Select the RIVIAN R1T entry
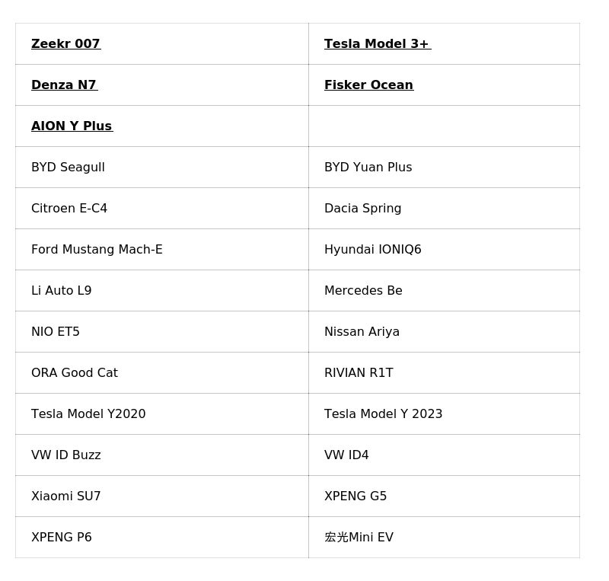609x581 pixels. [359, 373]
